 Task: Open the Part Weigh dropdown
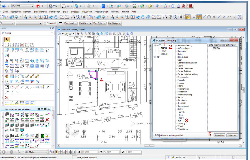click(x=114, y=23)
